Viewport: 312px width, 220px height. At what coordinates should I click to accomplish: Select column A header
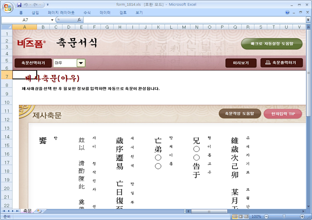tap(25, 27)
